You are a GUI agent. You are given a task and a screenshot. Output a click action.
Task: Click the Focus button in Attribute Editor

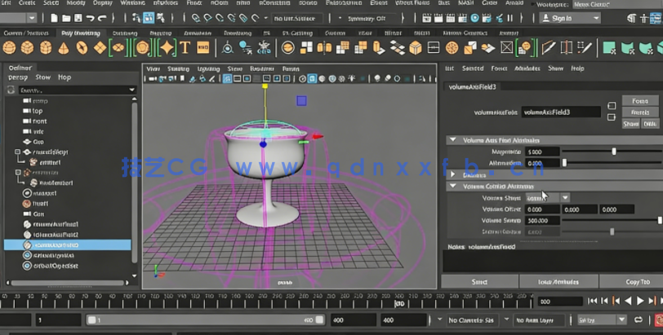639,101
